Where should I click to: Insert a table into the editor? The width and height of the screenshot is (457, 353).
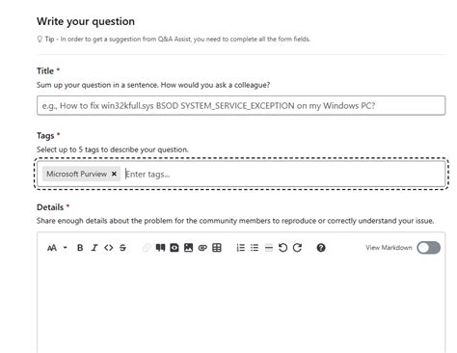point(217,248)
